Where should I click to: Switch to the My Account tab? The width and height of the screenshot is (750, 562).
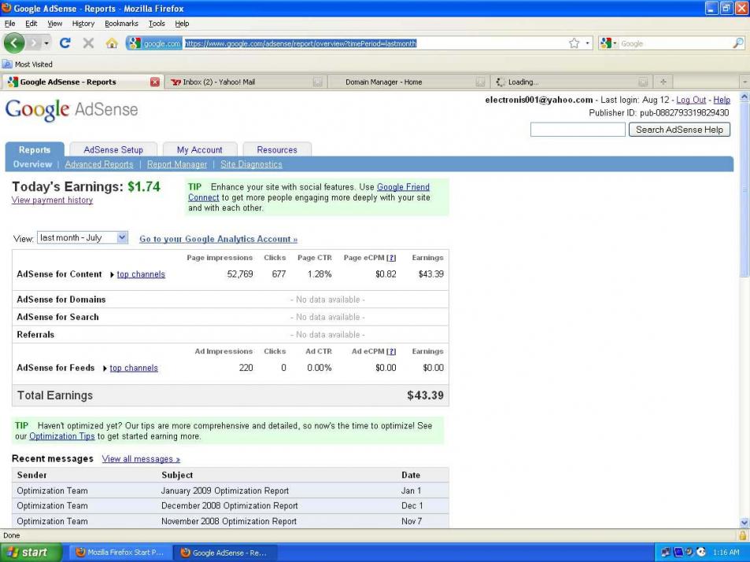[199, 149]
